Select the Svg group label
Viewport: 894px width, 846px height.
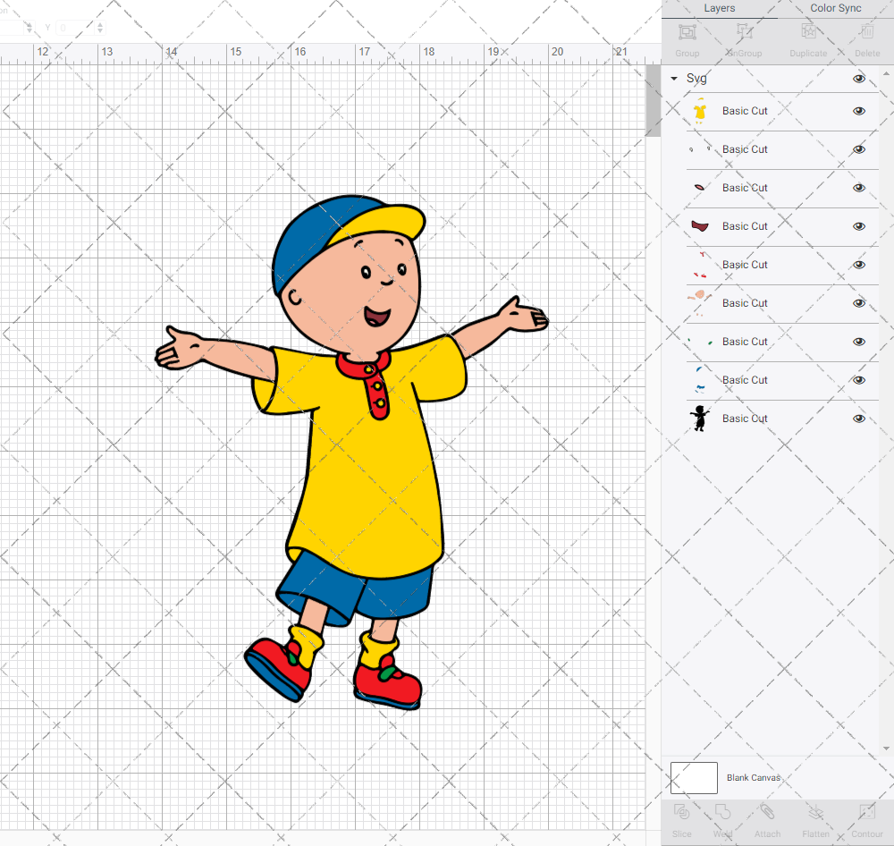696,79
